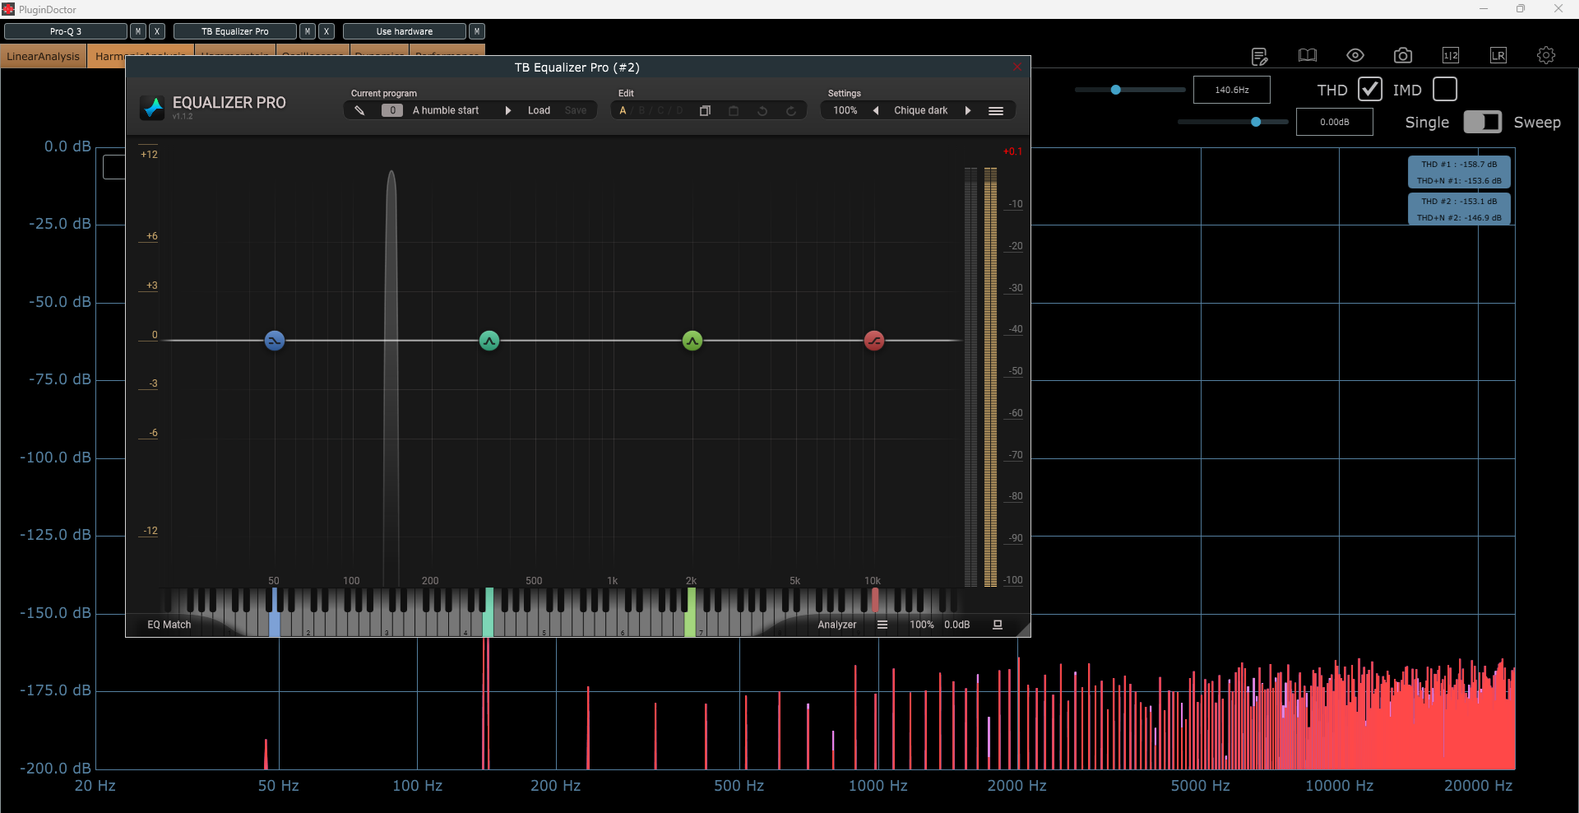Adjust the level dB slider handle
This screenshot has height=813, width=1579.
1256,122
